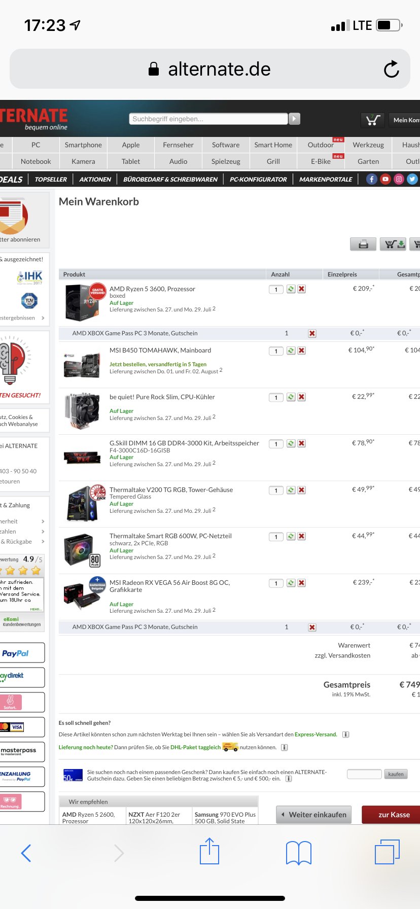
Task: Open Safari bookmarks
Action: [x=299, y=853]
